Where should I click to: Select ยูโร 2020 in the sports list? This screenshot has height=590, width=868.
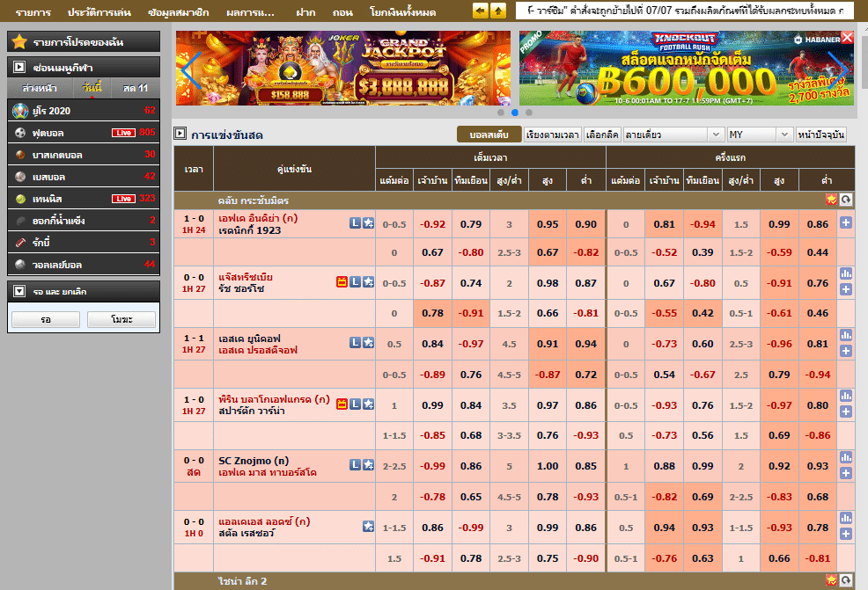84,111
